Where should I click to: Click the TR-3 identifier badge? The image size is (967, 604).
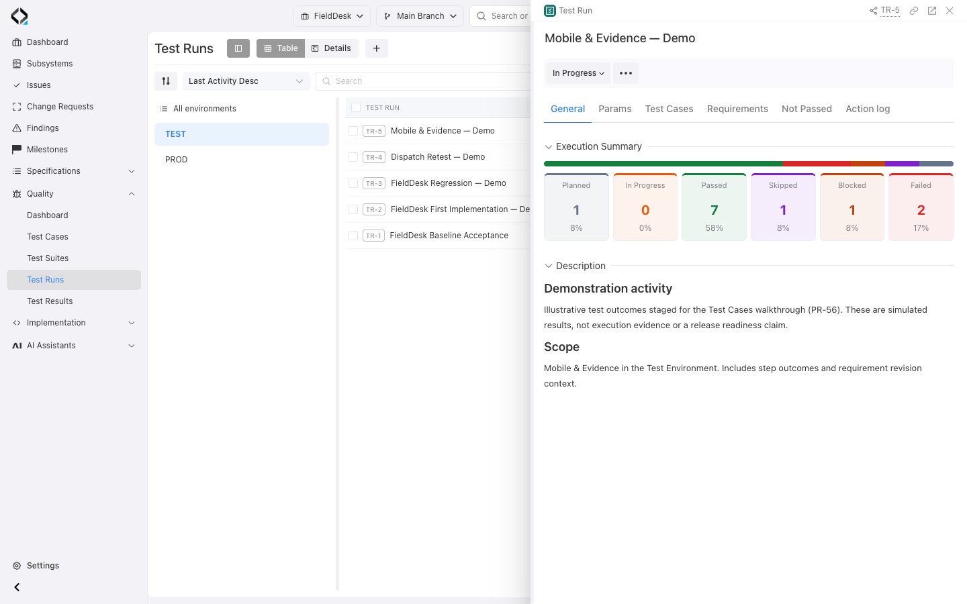[x=374, y=183]
